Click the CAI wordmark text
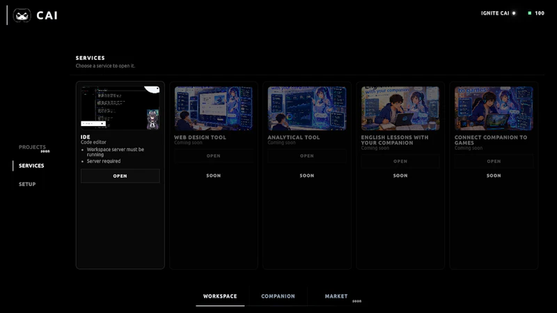The width and height of the screenshot is (557, 313). pyautogui.click(x=47, y=15)
